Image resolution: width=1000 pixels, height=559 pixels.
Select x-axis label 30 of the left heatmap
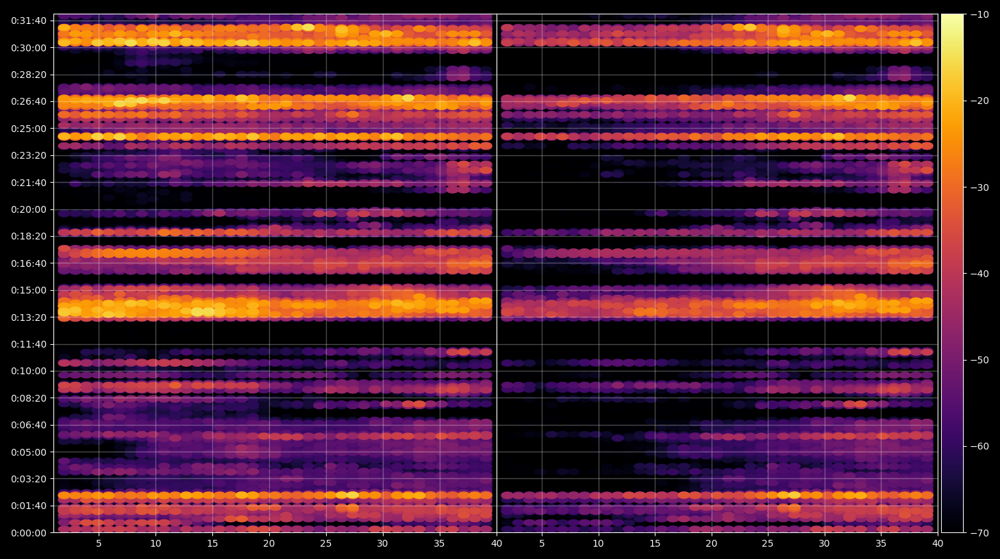(382, 544)
